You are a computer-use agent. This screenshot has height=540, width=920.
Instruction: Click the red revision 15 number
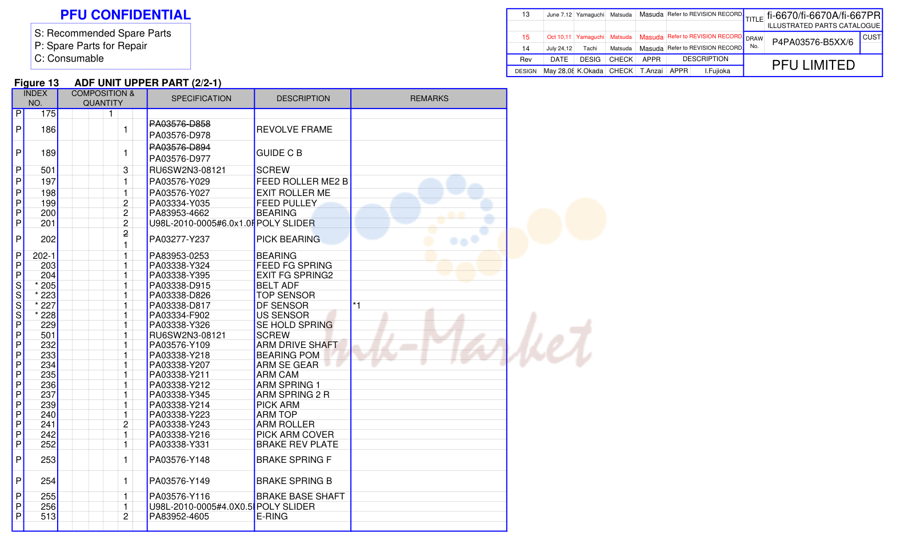pyautogui.click(x=526, y=37)
